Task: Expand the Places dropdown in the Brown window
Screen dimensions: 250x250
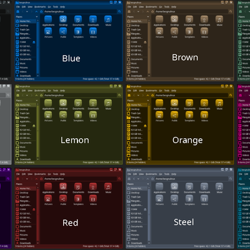Action: click(148, 17)
